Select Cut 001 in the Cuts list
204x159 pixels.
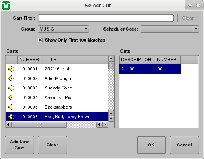[x=150, y=69]
